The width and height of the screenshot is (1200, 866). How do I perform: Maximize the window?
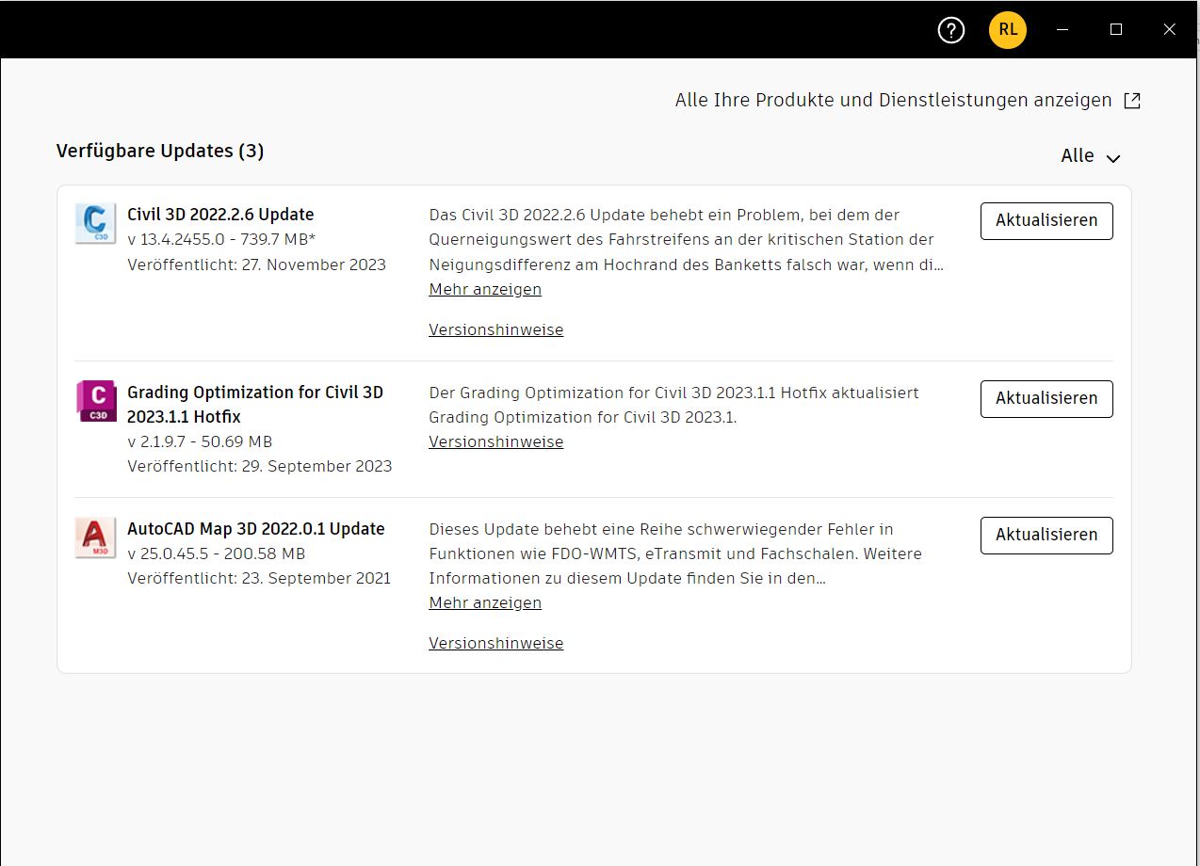click(x=1116, y=30)
